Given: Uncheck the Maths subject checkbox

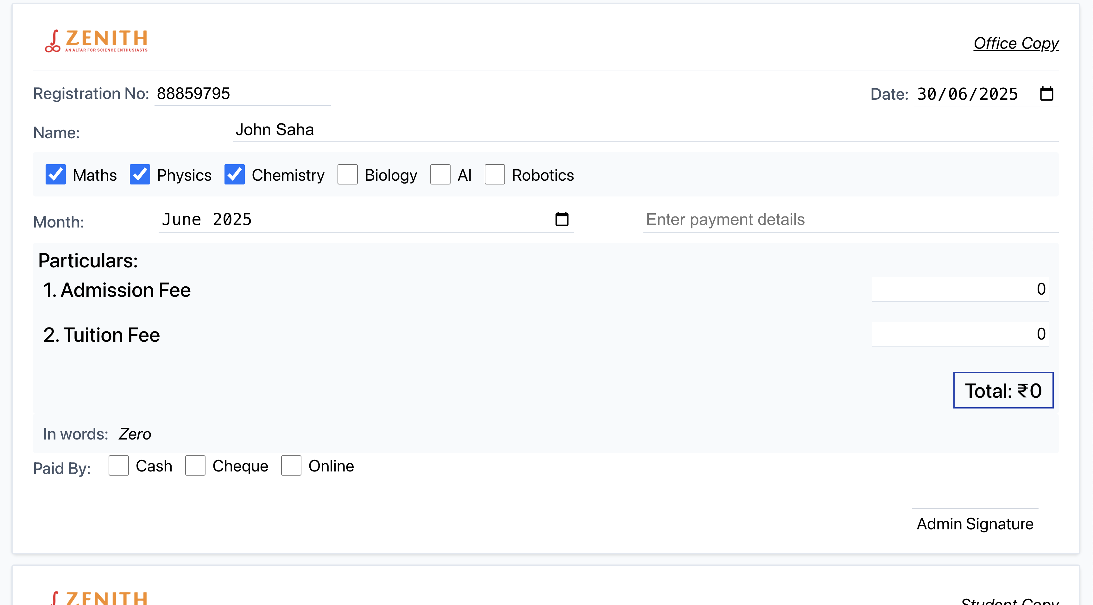Looking at the screenshot, I should pyautogui.click(x=56, y=175).
